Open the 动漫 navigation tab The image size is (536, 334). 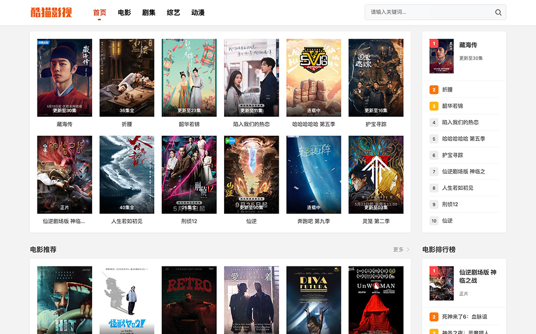pyautogui.click(x=198, y=13)
